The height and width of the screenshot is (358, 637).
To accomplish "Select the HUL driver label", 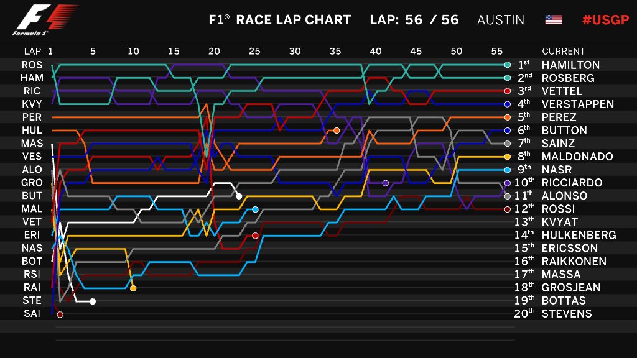I will pyautogui.click(x=32, y=130).
